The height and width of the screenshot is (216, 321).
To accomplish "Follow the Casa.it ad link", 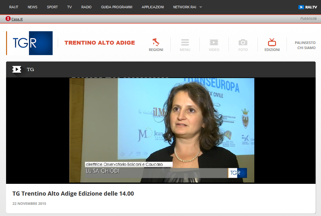I will tap(17, 19).
